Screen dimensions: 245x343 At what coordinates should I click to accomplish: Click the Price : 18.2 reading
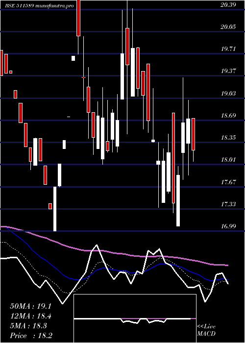pos(31,336)
